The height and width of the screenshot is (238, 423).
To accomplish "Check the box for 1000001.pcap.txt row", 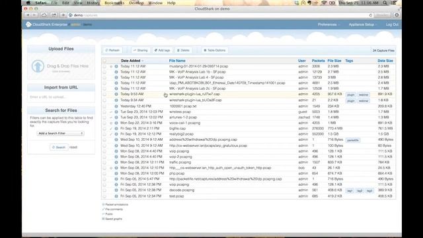I will tap(104, 106).
